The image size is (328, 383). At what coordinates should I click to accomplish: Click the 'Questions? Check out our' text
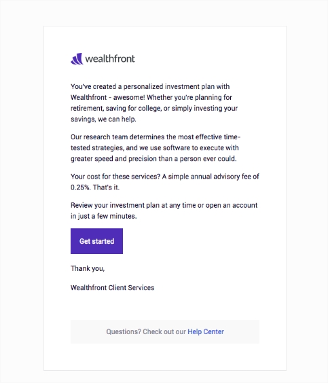[x=146, y=331]
